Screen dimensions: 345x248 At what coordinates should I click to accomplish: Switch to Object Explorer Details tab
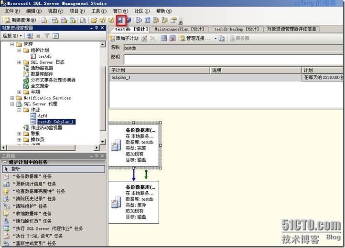(291, 29)
